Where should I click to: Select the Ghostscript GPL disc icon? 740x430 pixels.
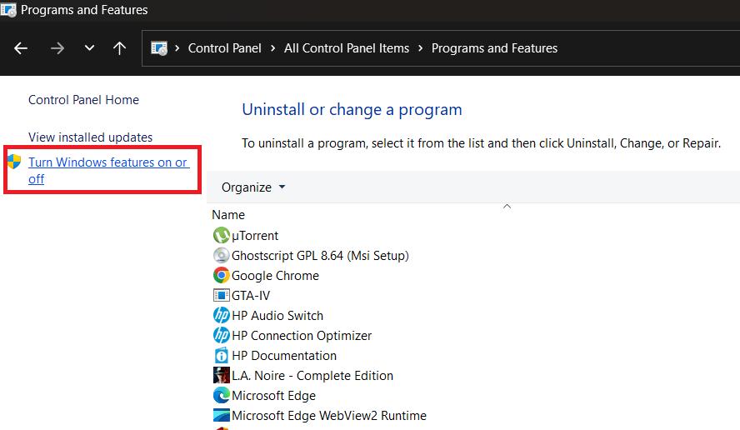(221, 255)
